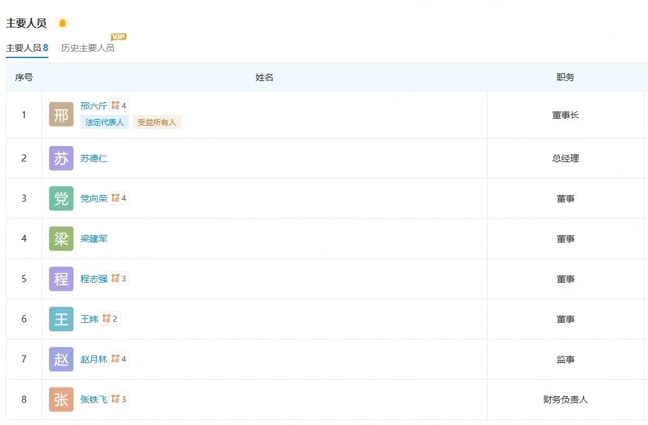Open the 王炜 person link
The image size is (648, 425).
[x=89, y=319]
